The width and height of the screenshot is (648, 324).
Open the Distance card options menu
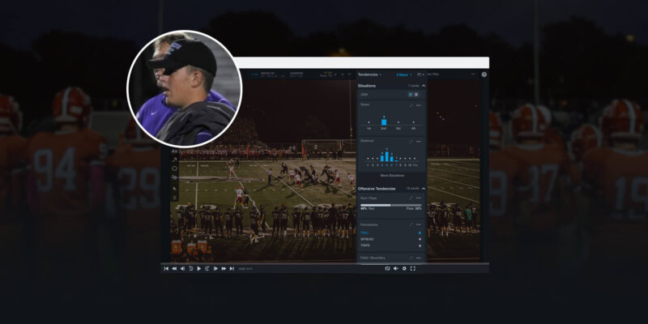pyautogui.click(x=419, y=141)
